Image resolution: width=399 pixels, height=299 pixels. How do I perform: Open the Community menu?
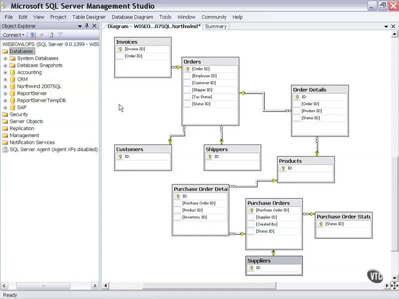point(214,17)
